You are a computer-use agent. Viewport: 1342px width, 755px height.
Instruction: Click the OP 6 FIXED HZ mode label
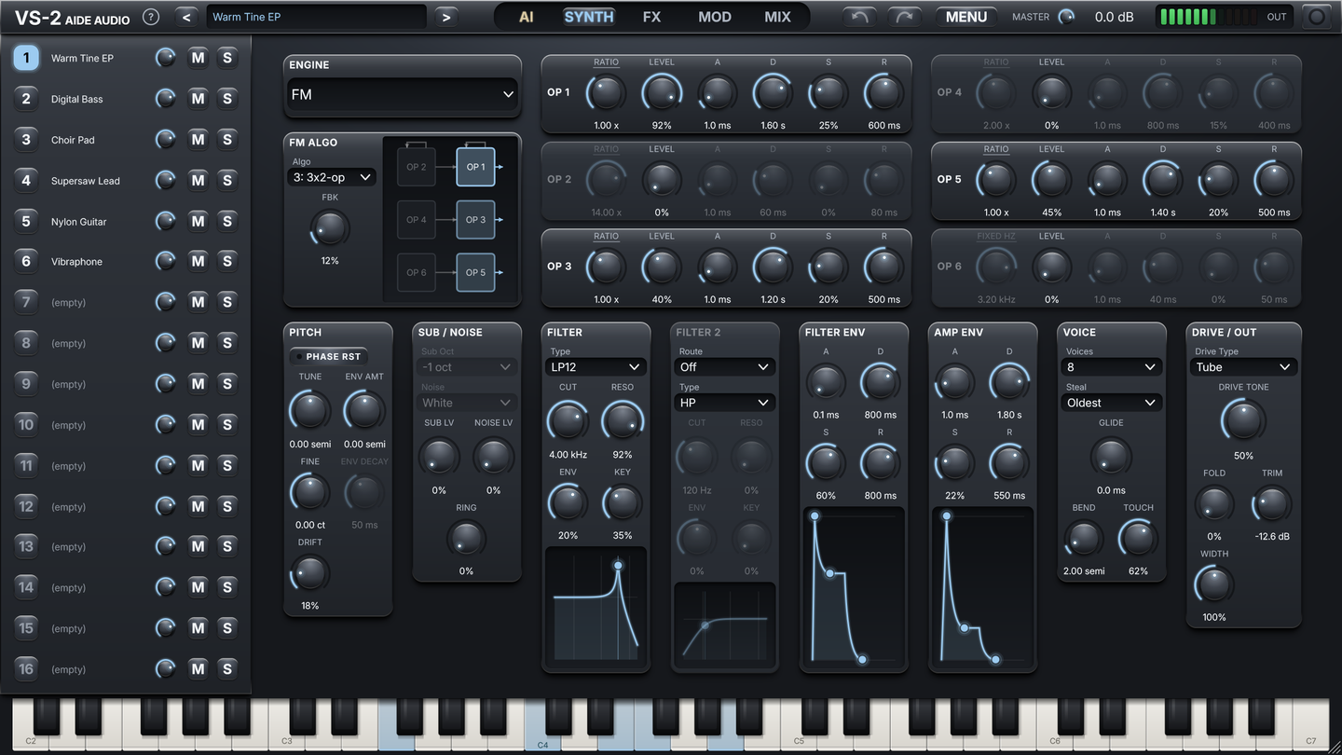(x=995, y=237)
